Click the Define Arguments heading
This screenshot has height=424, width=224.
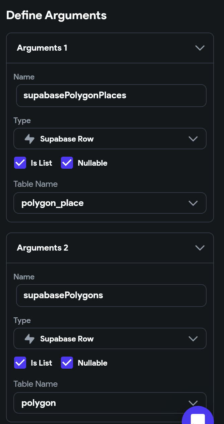point(56,15)
